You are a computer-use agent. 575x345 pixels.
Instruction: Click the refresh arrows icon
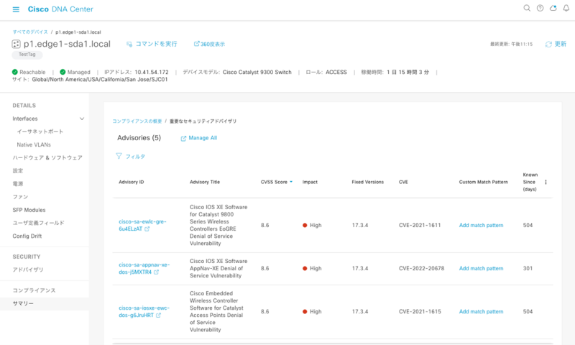point(548,44)
